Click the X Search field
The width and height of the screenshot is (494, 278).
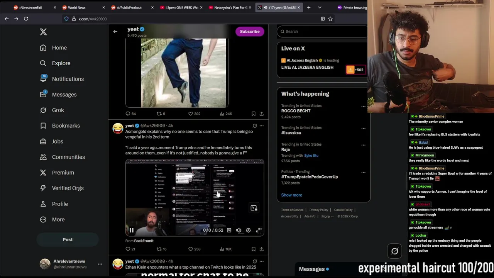(322, 32)
